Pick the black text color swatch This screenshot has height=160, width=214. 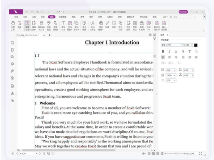coord(196,45)
